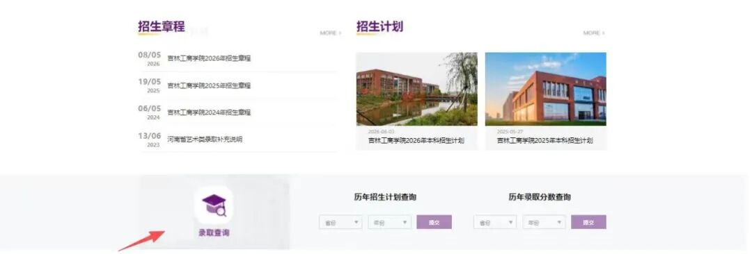752x254 pixels.
Task: Click the 19/05 2025 date entry
Action: pyautogui.click(x=150, y=85)
